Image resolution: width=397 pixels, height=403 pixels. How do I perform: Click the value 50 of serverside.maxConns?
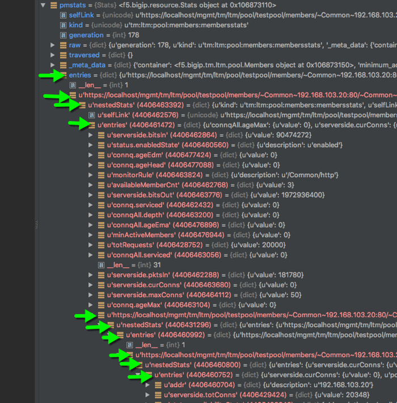pyautogui.click(x=294, y=295)
